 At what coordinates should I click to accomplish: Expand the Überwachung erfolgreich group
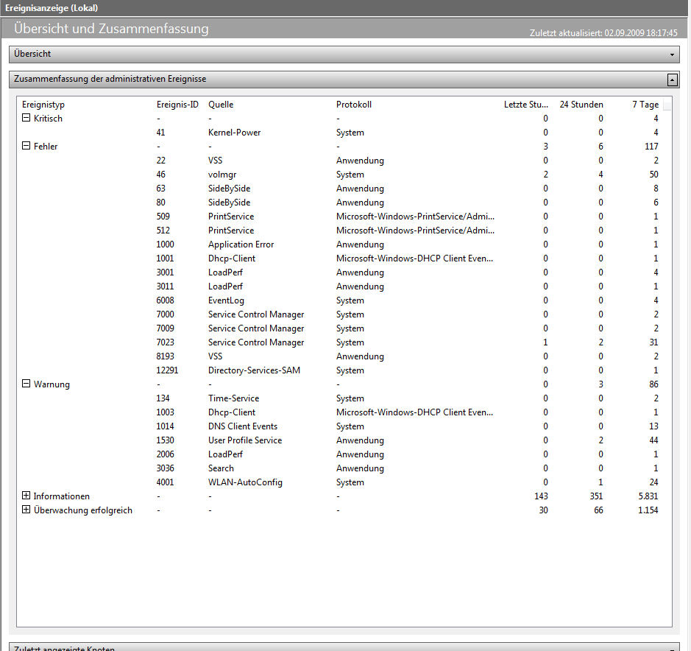(x=26, y=510)
